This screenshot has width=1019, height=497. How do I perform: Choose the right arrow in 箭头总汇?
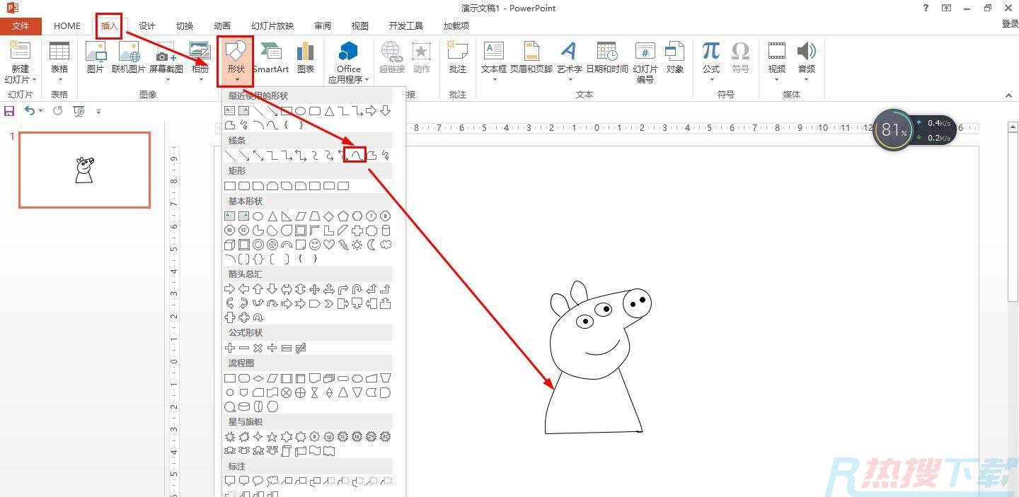[x=229, y=289]
